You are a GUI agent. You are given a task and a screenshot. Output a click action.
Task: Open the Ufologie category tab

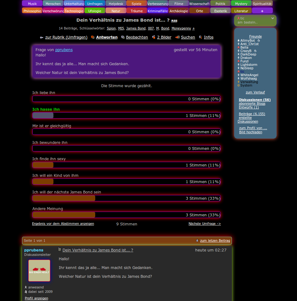[95, 11]
